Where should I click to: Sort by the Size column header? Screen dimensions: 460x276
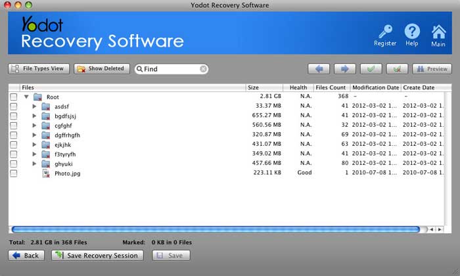(x=264, y=87)
